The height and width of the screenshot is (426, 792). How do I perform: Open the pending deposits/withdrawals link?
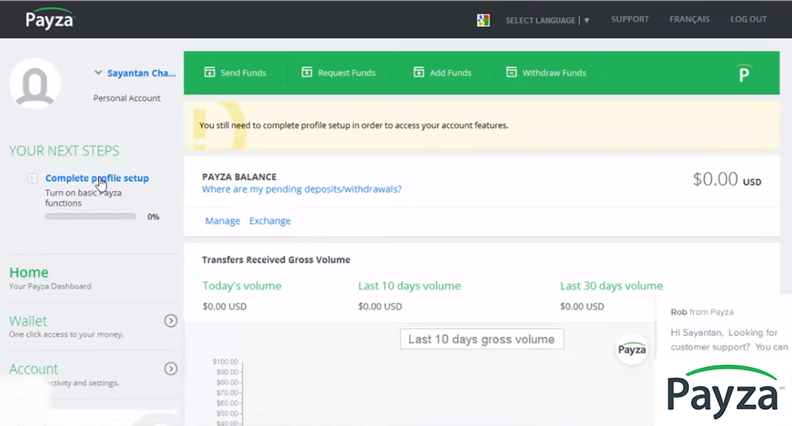[302, 189]
